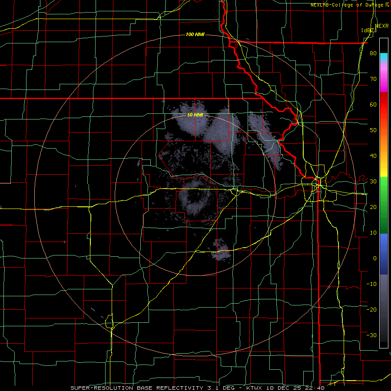Screen dimensions: 391x391
Task: Click the -10 value on dBZ scale
Action: click(x=371, y=284)
